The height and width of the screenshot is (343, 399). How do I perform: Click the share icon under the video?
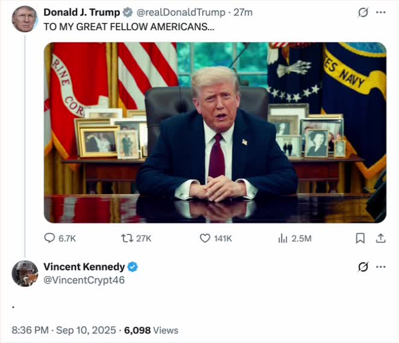380,239
